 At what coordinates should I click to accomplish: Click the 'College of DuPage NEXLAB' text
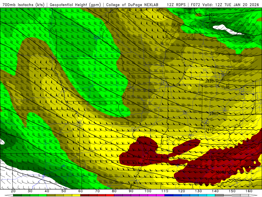132,5
